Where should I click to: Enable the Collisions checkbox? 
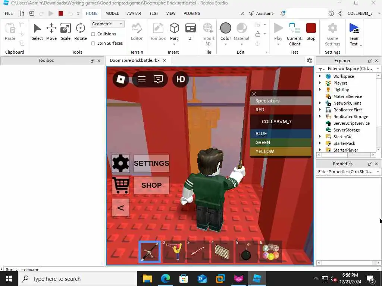93,34
